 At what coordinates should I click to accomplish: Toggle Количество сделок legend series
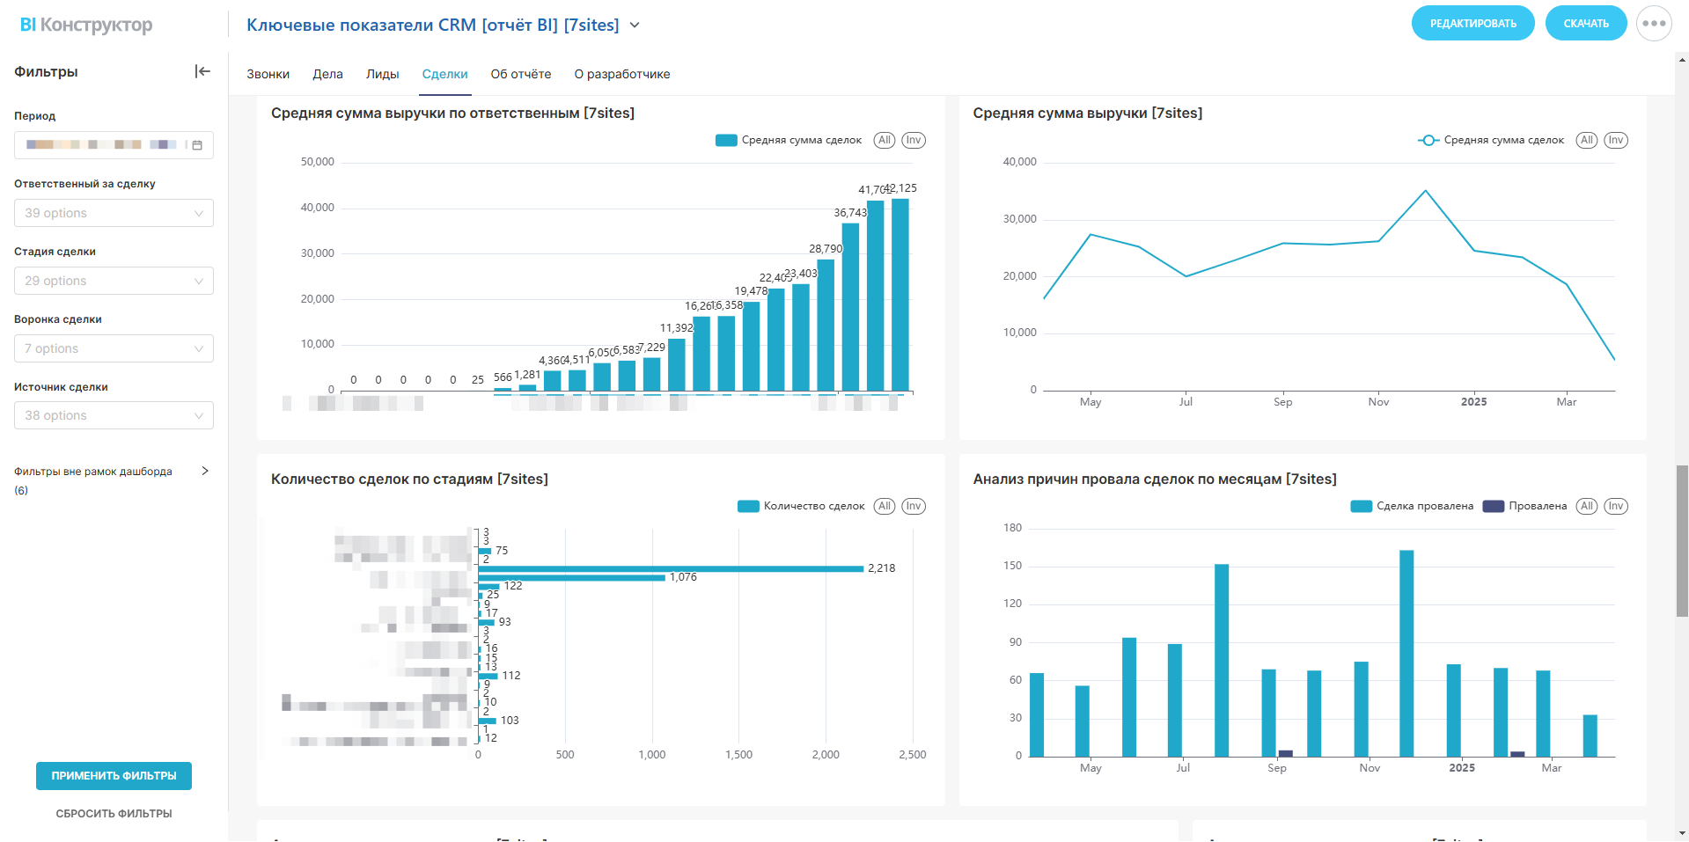click(x=802, y=506)
